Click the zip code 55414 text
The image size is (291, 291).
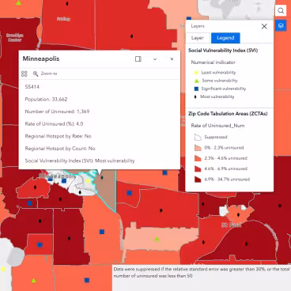32,87
